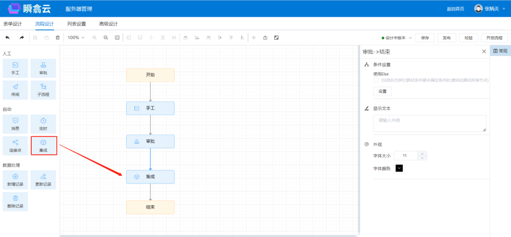Select the 定时 timer node tool
The width and height of the screenshot is (511, 237).
point(43,124)
